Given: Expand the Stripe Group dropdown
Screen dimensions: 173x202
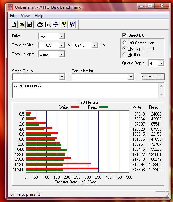Looking at the screenshot, I should coord(62,77).
